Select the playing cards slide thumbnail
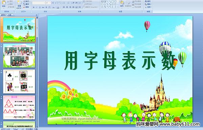 point(19,81)
